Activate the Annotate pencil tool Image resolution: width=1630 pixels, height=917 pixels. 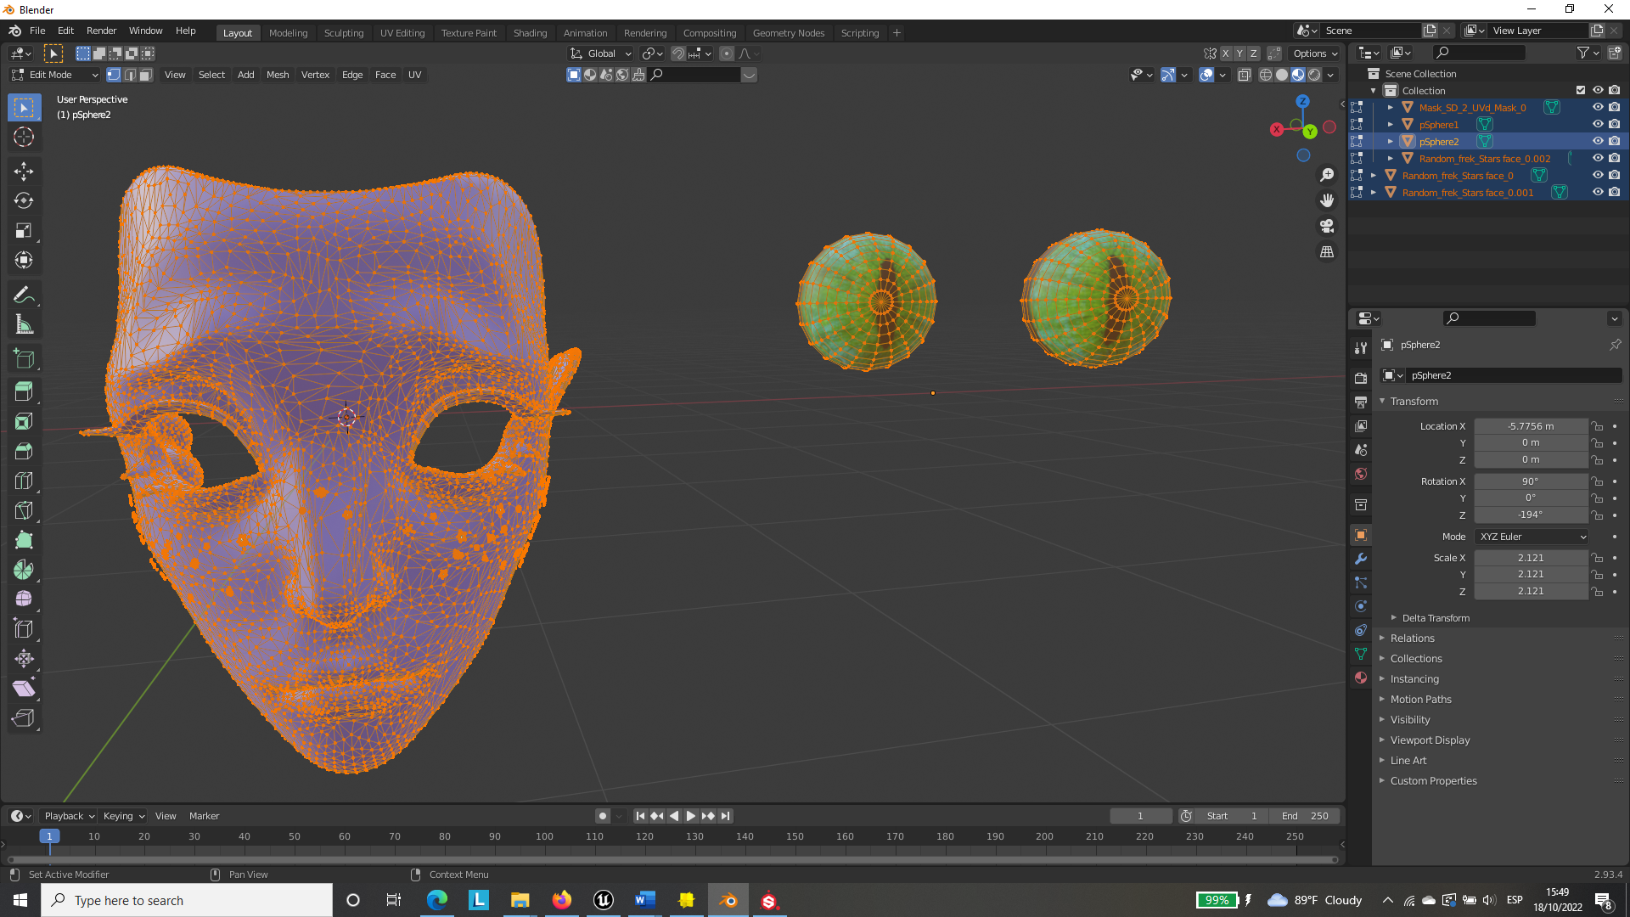tap(24, 295)
